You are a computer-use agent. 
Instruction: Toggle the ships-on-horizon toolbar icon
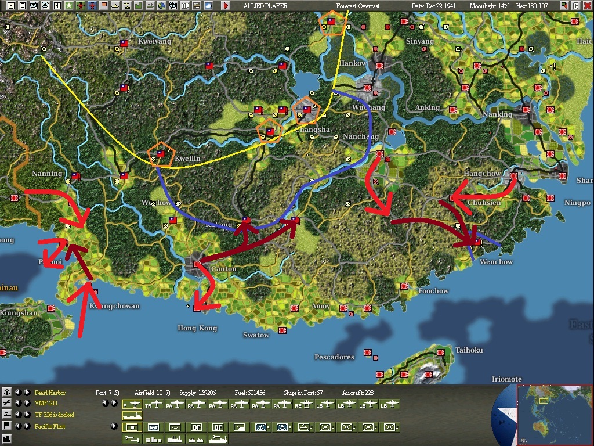[150, 6]
